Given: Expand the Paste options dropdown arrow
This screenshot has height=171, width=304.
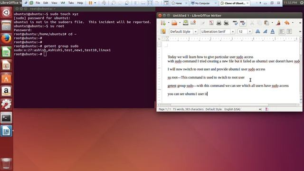Looking at the screenshot, I should click(272, 23).
